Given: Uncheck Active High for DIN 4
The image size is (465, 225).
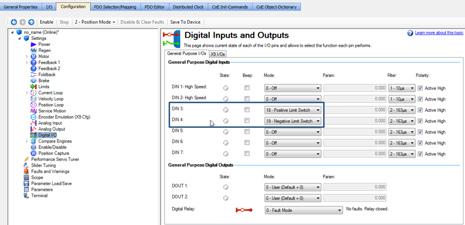Looking at the screenshot, I should coord(420,121).
